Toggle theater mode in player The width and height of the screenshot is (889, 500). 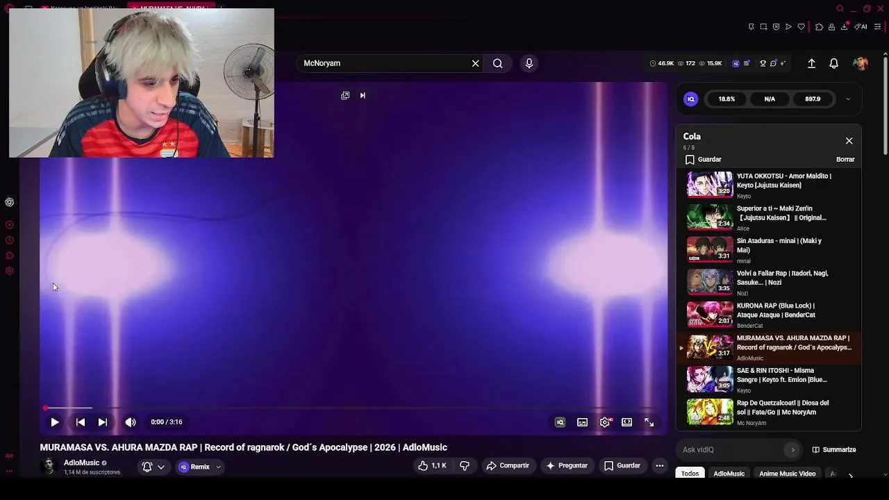point(627,422)
